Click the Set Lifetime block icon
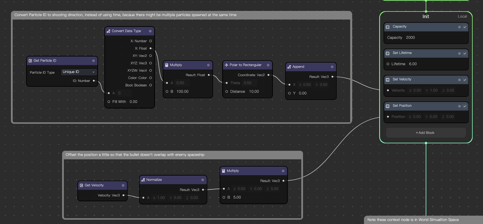Screen dimensions: 483x224 [388, 53]
